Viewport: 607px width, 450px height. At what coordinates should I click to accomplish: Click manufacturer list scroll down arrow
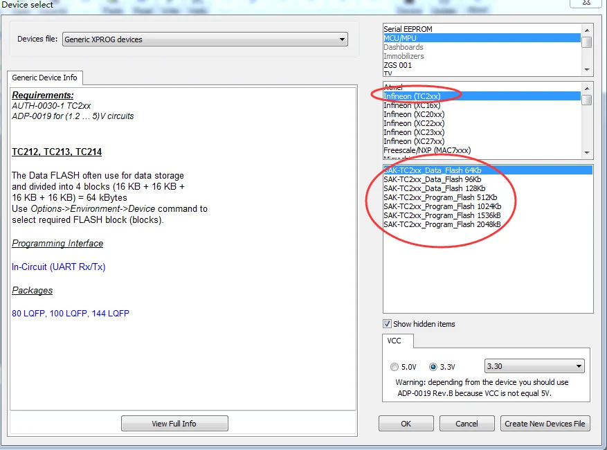click(x=587, y=152)
